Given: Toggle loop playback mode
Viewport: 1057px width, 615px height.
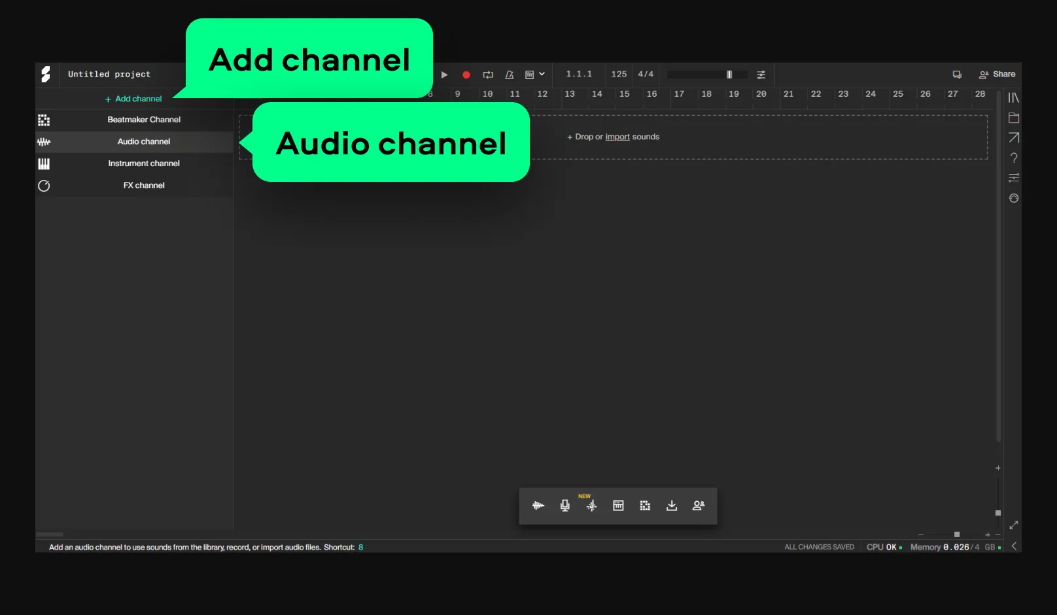Looking at the screenshot, I should click(488, 75).
